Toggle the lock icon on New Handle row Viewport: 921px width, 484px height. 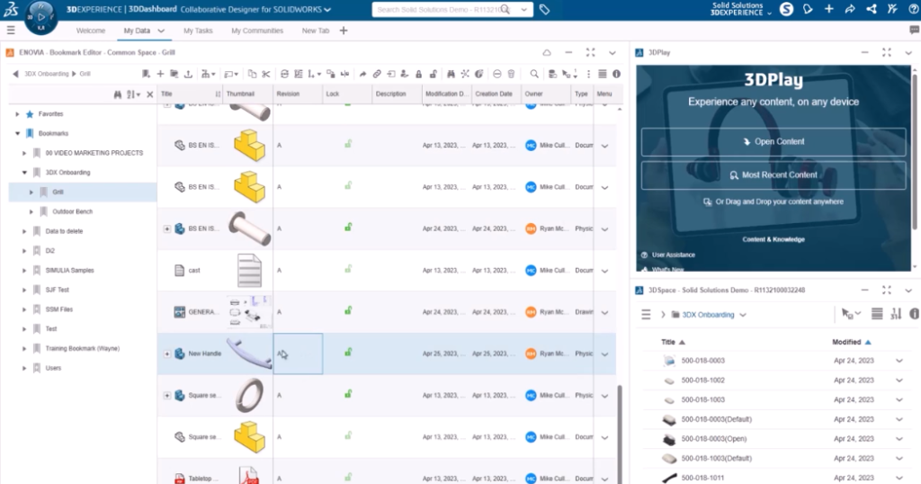(348, 353)
